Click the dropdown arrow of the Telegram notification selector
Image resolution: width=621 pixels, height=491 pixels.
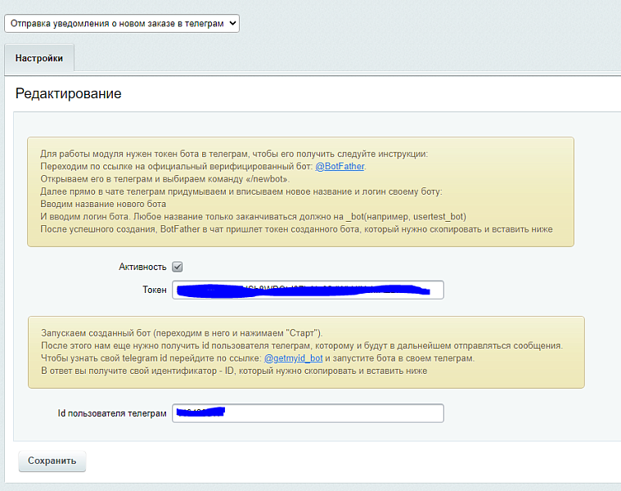[233, 24]
